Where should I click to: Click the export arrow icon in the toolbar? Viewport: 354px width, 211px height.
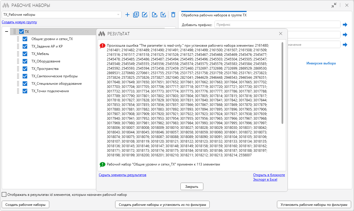[x=155, y=15]
